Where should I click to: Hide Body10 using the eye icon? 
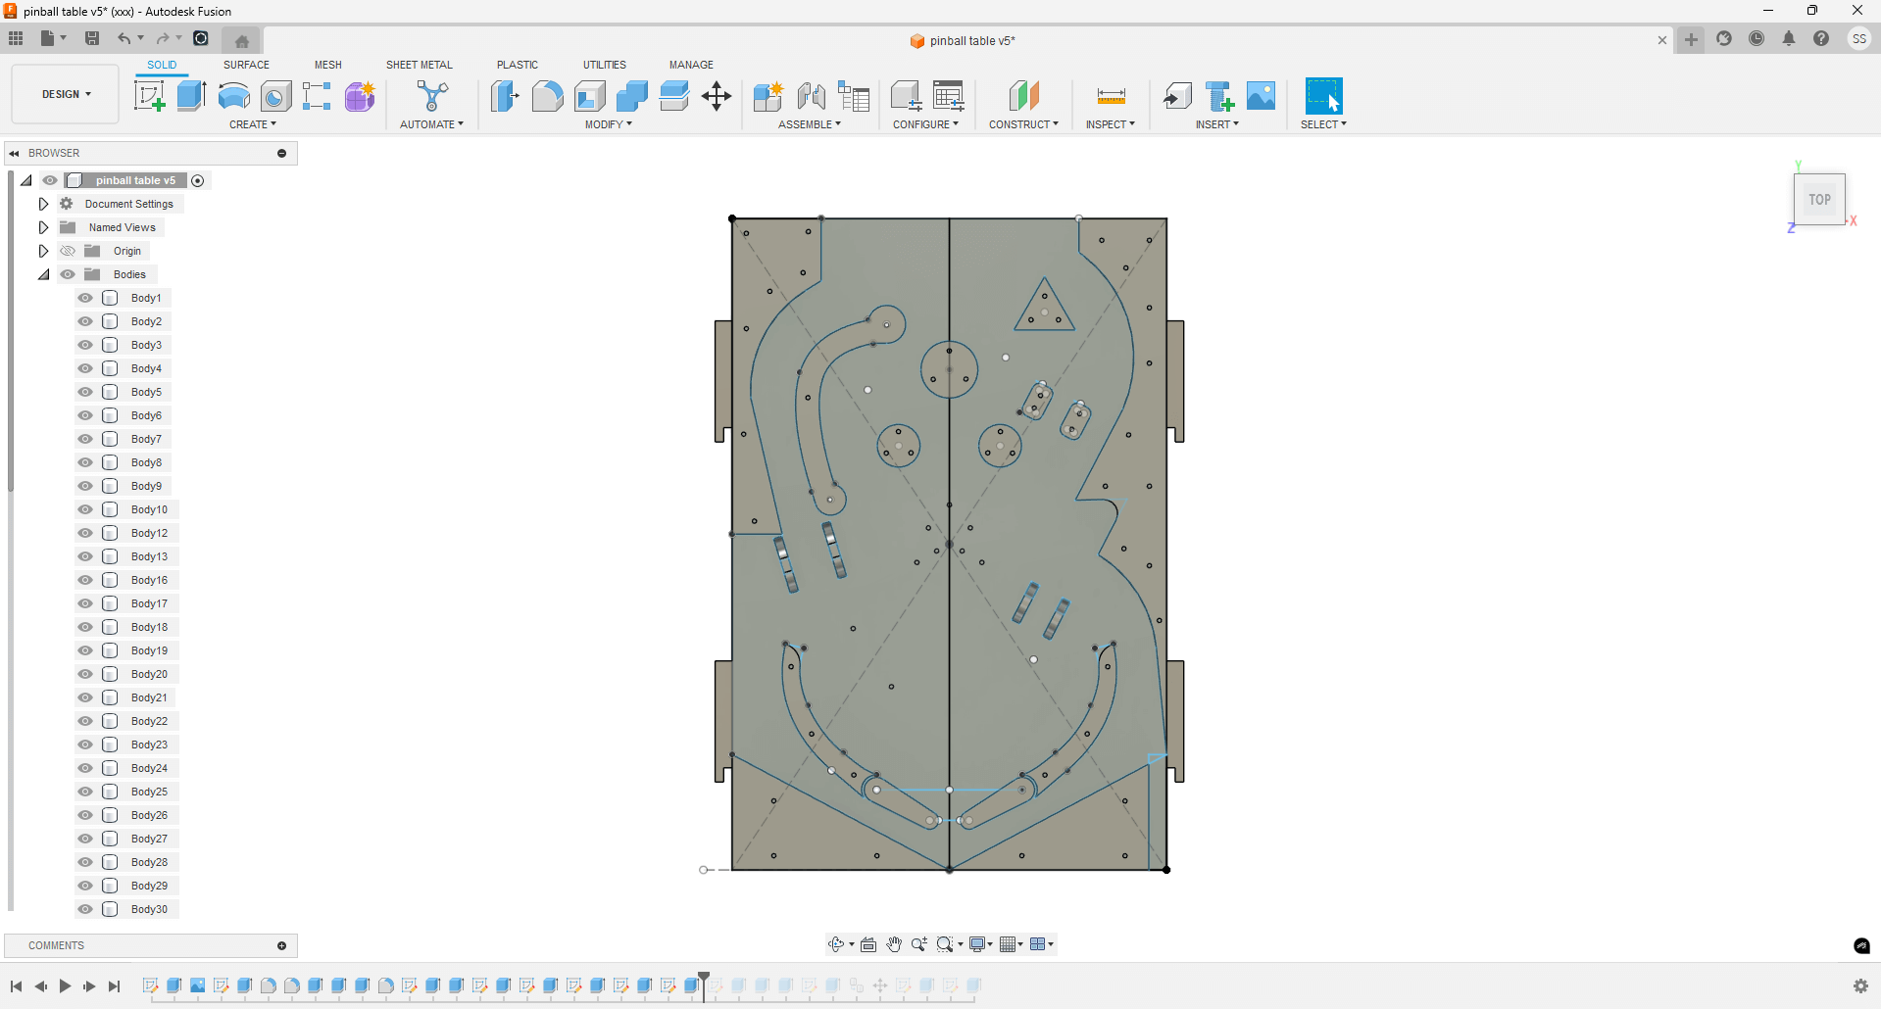[x=85, y=509]
